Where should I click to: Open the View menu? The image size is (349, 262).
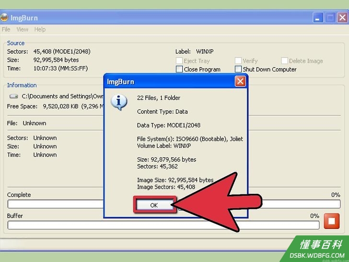click(22, 29)
